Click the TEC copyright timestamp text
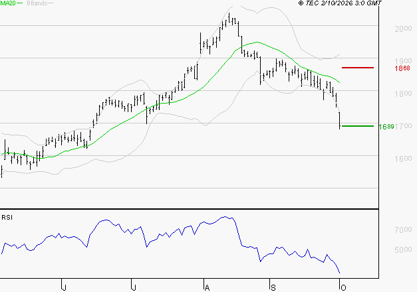Image resolution: width=417 pixels, height=292 pixels. (340, 3)
